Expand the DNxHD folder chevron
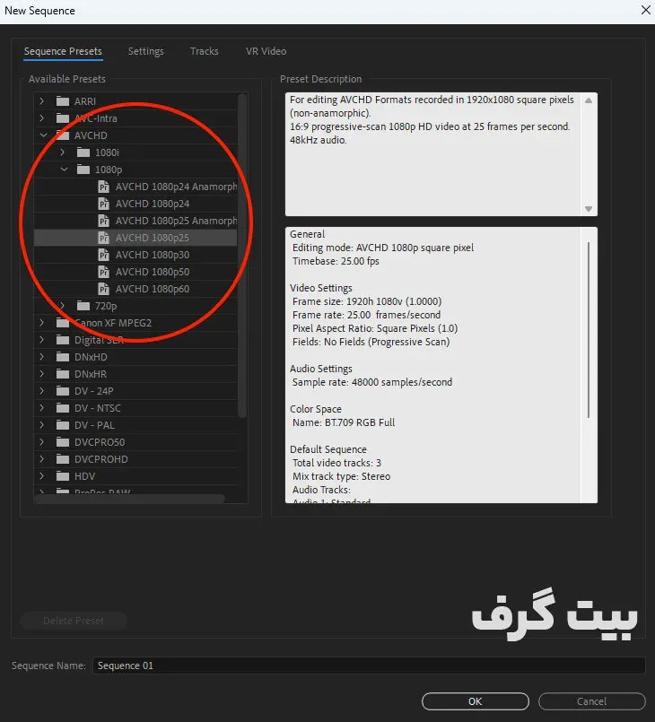The width and height of the screenshot is (655, 722). coord(42,357)
